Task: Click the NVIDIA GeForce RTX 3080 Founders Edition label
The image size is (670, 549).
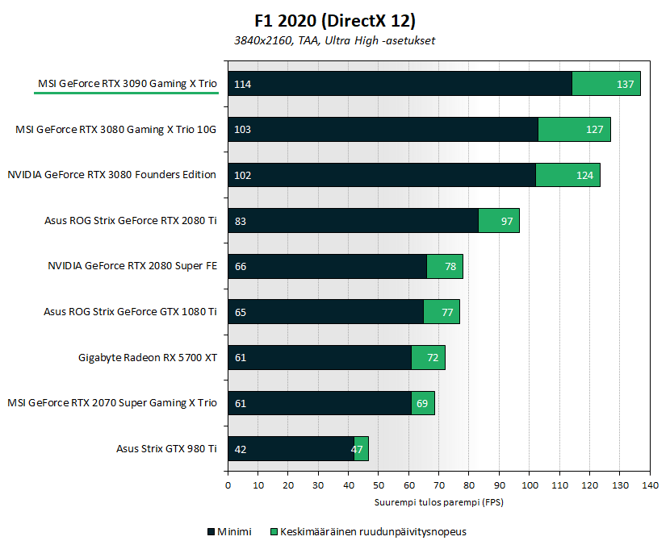Action: pyautogui.click(x=112, y=175)
